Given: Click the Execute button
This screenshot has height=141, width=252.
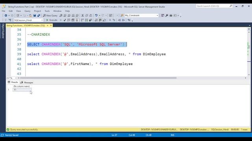Looking at the screenshot, I should tap(52, 20).
